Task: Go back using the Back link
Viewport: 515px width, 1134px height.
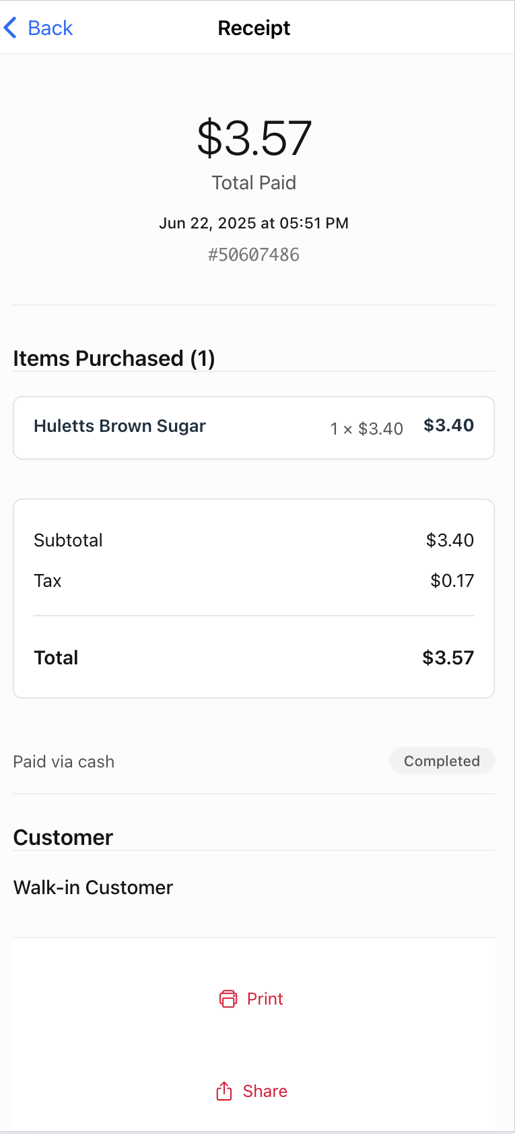Action: click(x=38, y=28)
